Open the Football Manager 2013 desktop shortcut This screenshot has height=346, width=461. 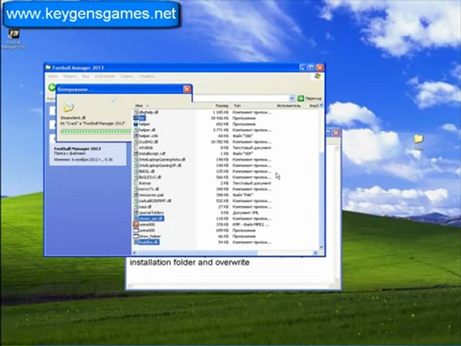[14, 39]
